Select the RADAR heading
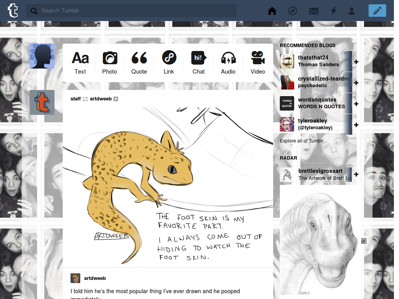399x299 pixels. pyautogui.click(x=288, y=158)
